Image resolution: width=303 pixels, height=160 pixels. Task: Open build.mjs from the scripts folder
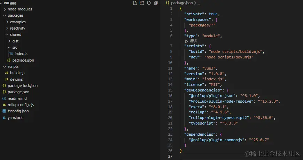[17, 73]
